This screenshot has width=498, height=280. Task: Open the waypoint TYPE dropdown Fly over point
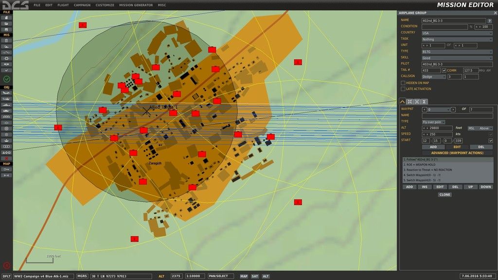434,122
